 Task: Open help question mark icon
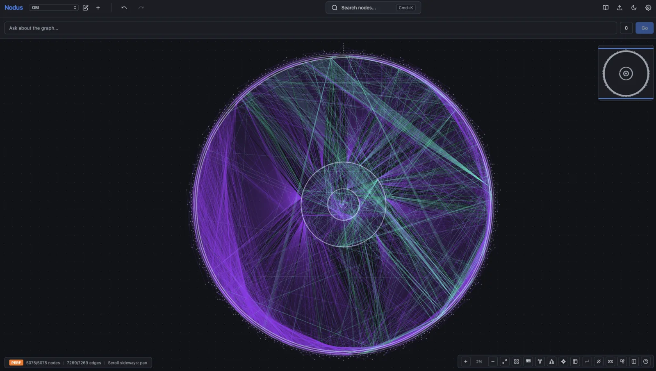pos(646,362)
